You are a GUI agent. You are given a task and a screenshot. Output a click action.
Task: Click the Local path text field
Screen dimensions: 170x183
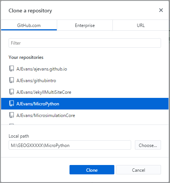pos(70,145)
